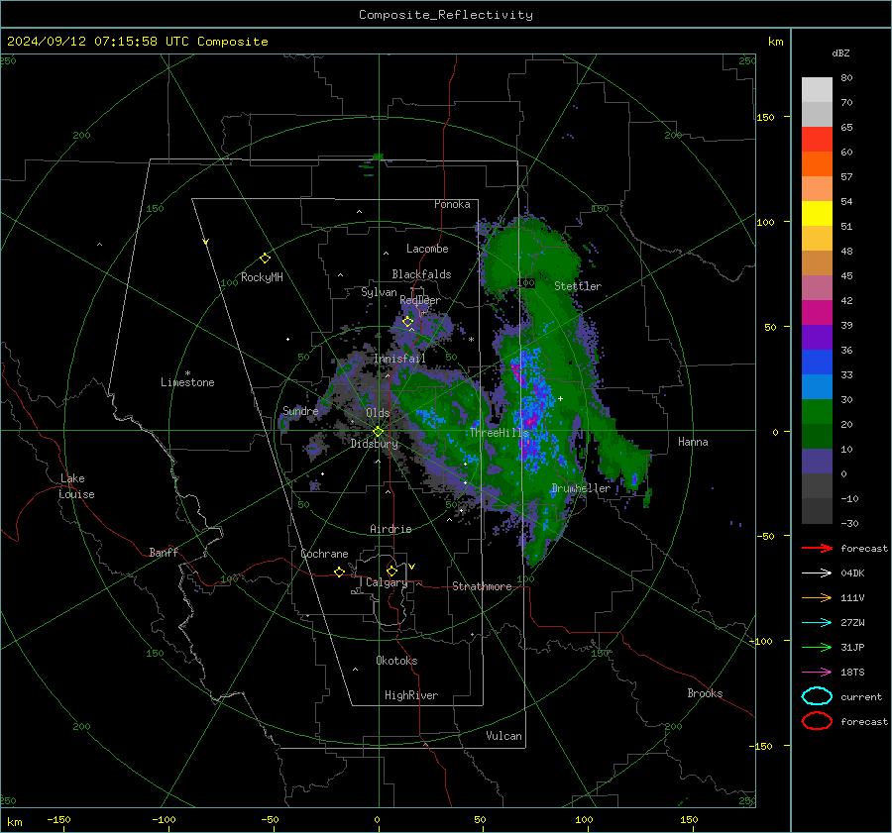The width and height of the screenshot is (892, 833).
Task: Click the Innisfail town label
Action: click(x=399, y=359)
